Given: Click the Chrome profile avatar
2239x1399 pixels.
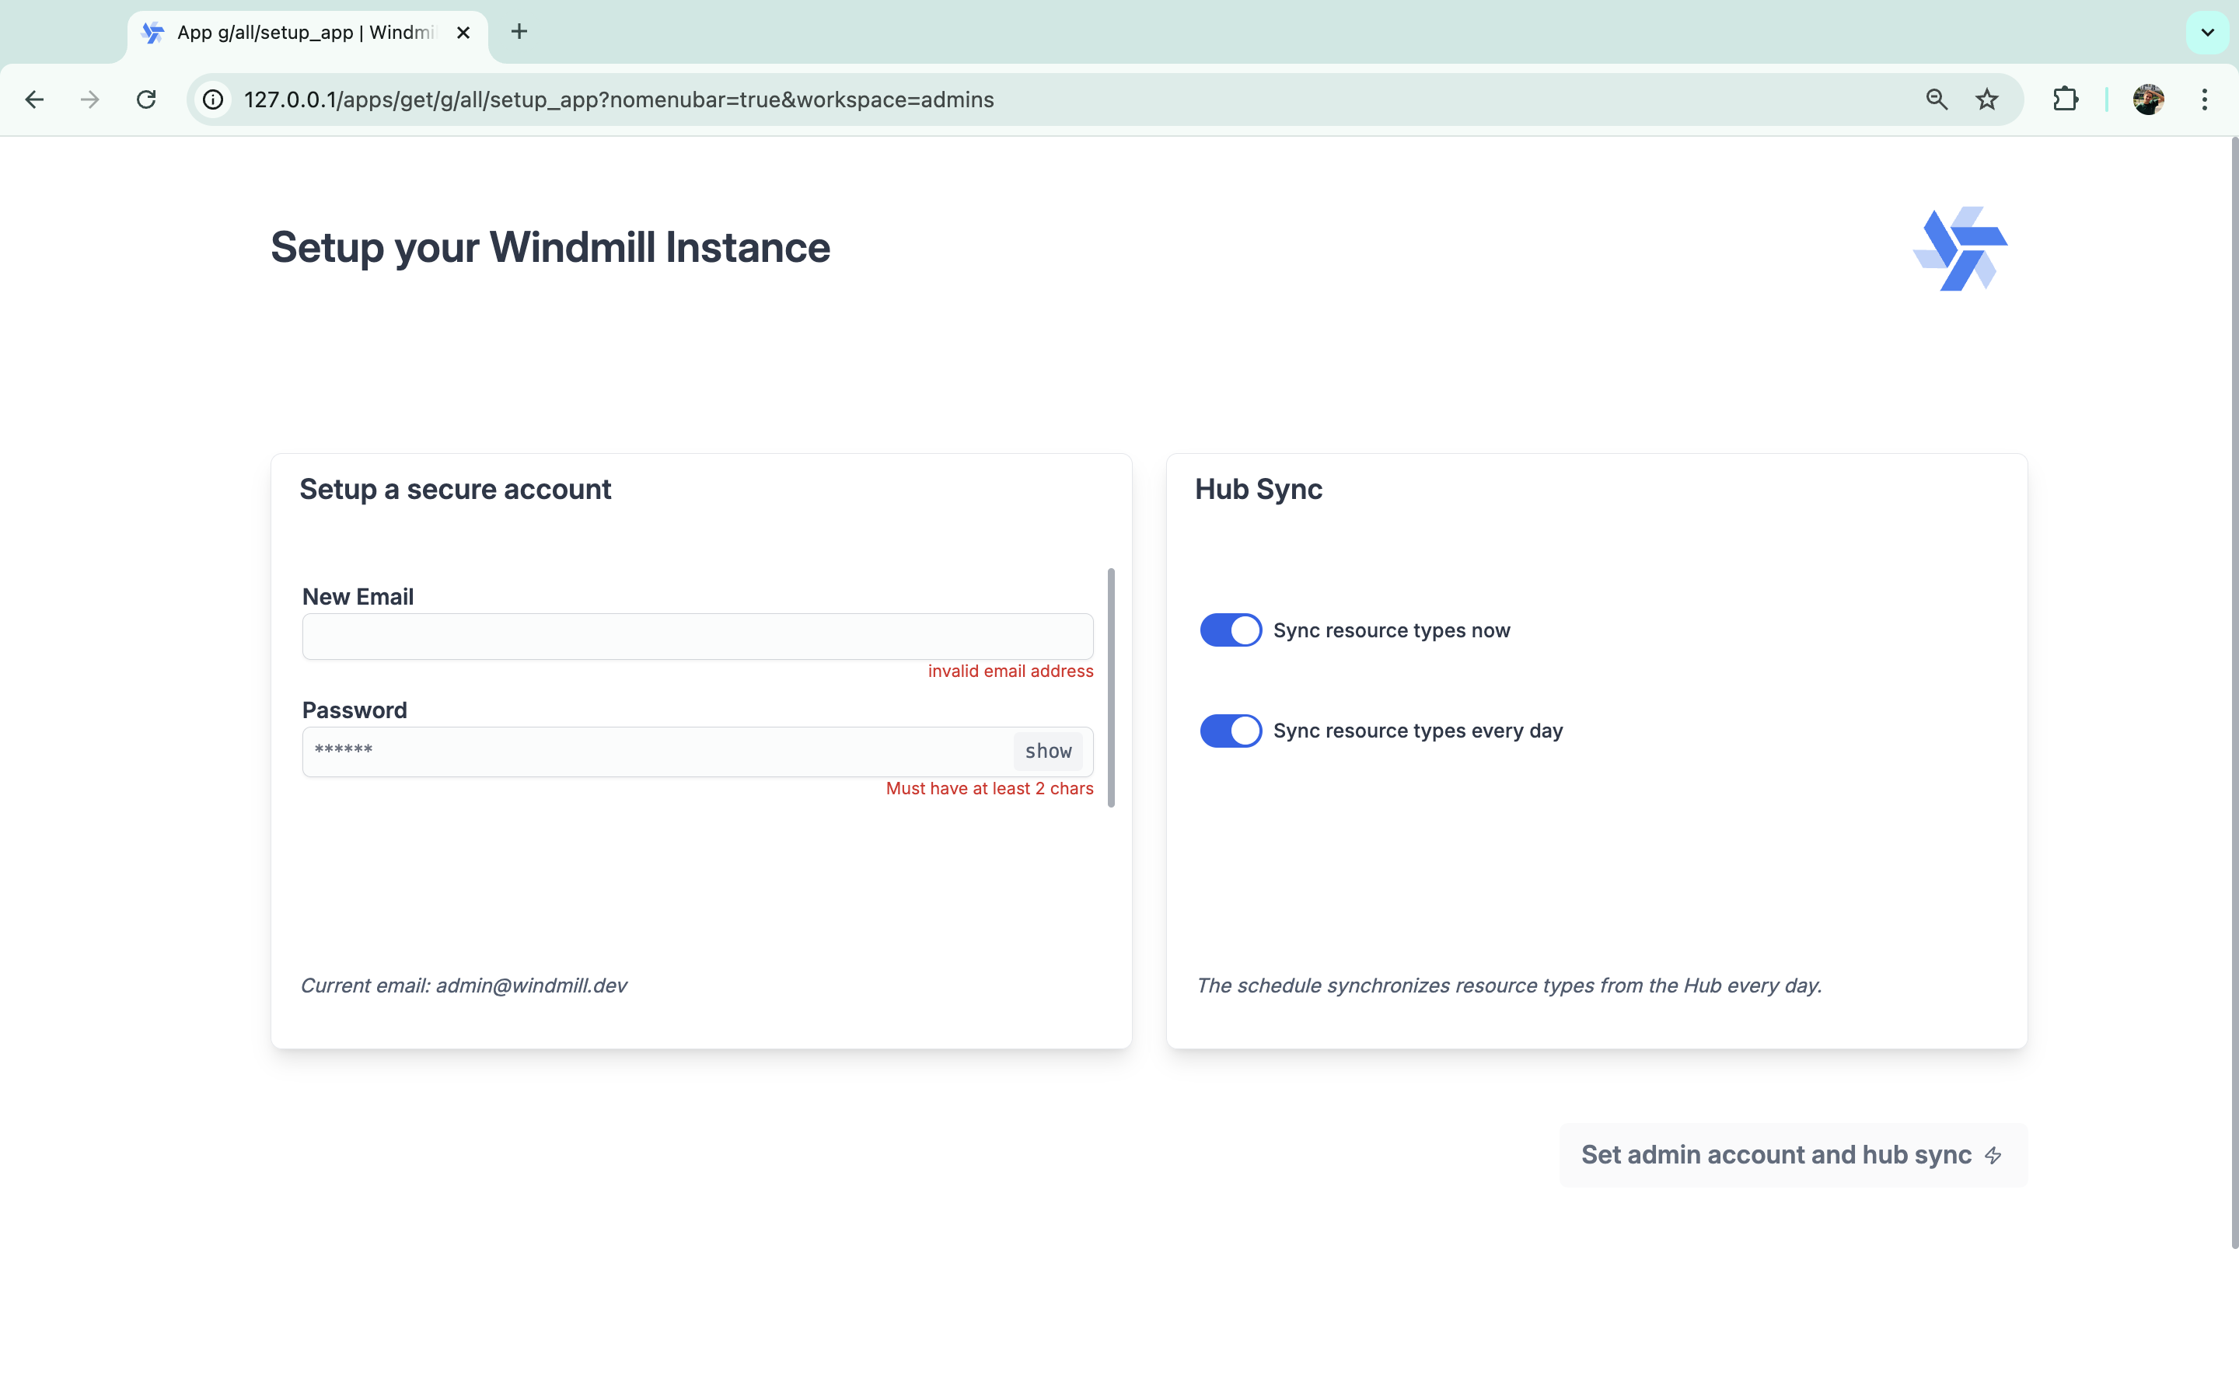Looking at the screenshot, I should [2150, 99].
